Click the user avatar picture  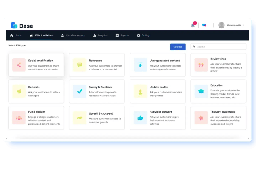point(221,25)
